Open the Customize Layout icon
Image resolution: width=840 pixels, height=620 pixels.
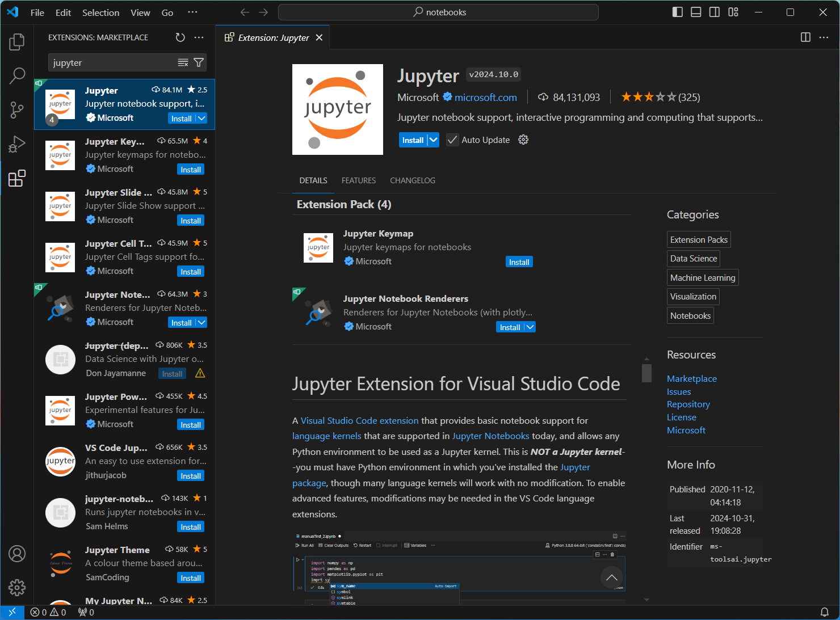pyautogui.click(x=733, y=12)
